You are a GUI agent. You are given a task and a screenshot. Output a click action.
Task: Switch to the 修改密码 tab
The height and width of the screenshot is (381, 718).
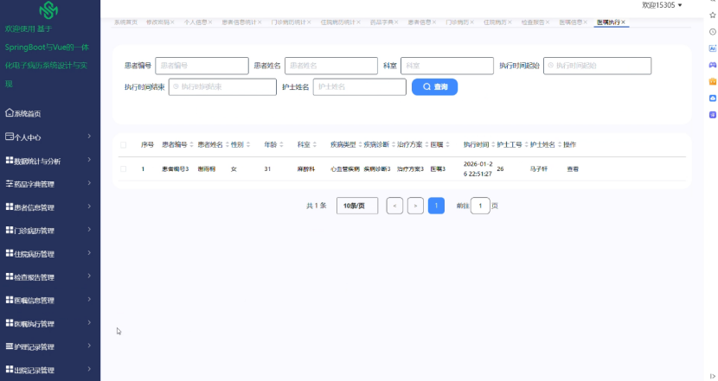[x=158, y=22]
